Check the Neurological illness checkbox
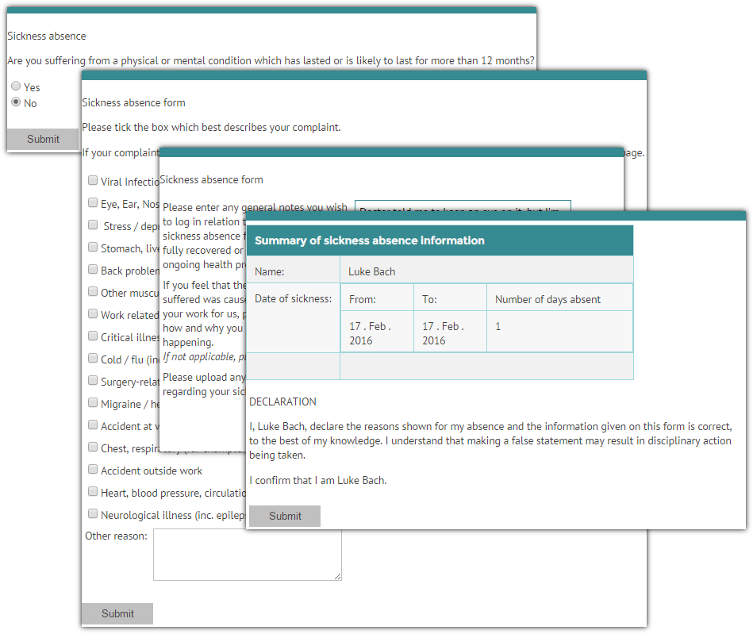This screenshot has height=634, width=753. (93, 513)
